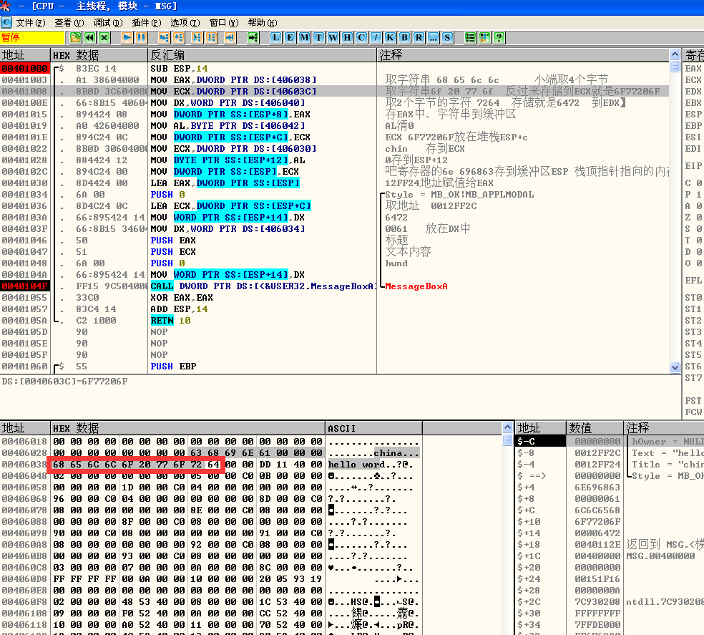
Task: Open the 文件(F) menu
Action: click(31, 22)
